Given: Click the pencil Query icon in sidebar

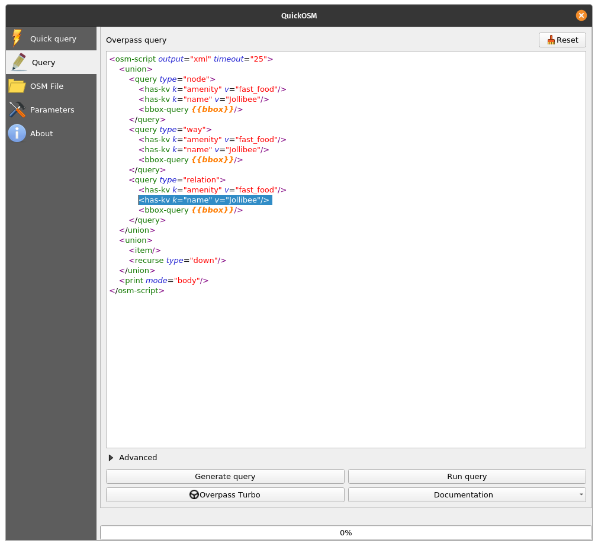Looking at the screenshot, I should tap(18, 62).
